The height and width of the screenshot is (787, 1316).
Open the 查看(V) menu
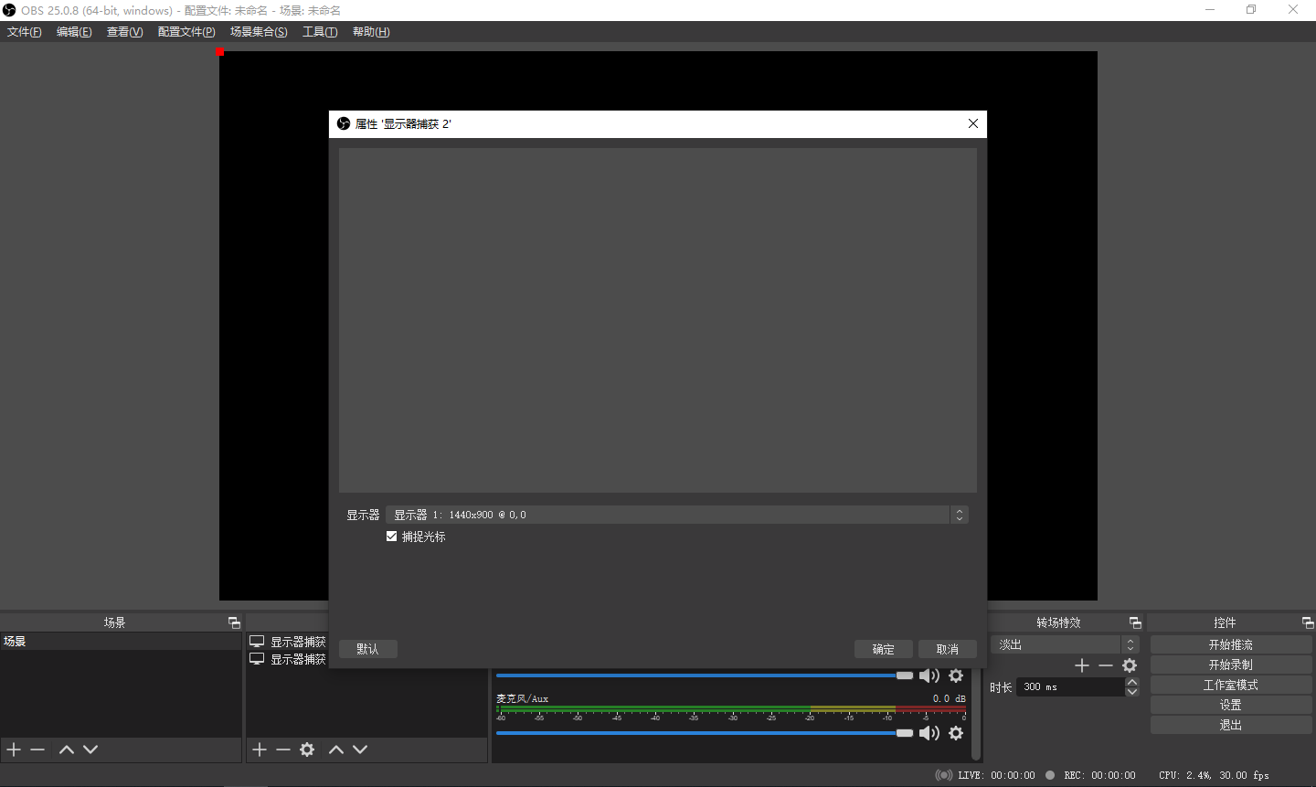click(x=125, y=32)
